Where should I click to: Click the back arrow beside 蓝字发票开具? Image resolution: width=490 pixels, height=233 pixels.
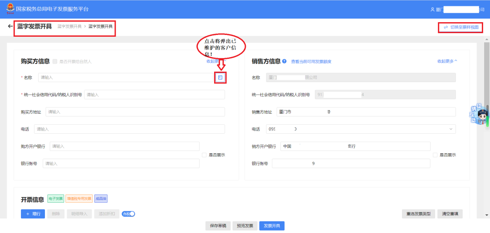pyautogui.click(x=10, y=27)
